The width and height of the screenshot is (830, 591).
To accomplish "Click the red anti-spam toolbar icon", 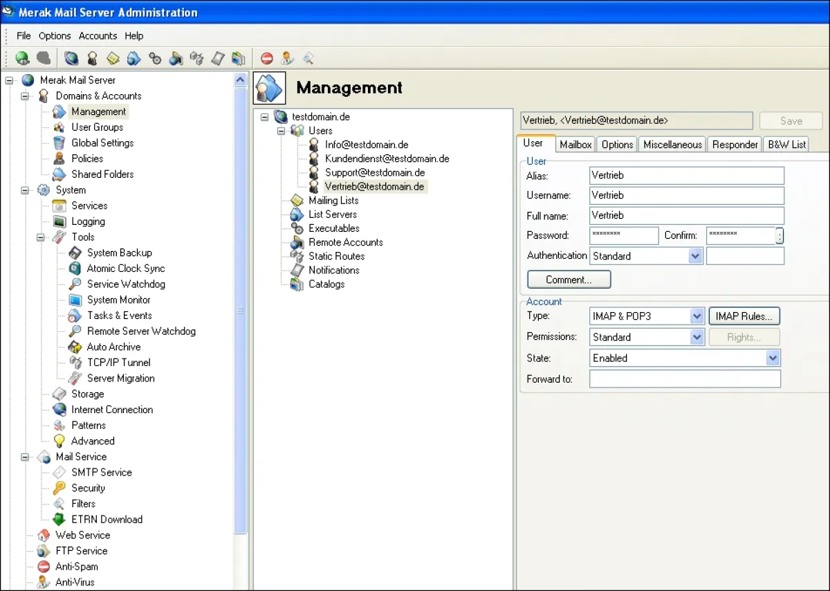I will 267,59.
